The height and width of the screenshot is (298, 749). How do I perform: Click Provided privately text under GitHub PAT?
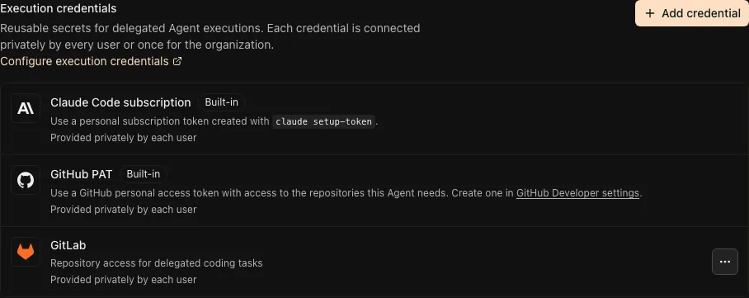coord(123,209)
